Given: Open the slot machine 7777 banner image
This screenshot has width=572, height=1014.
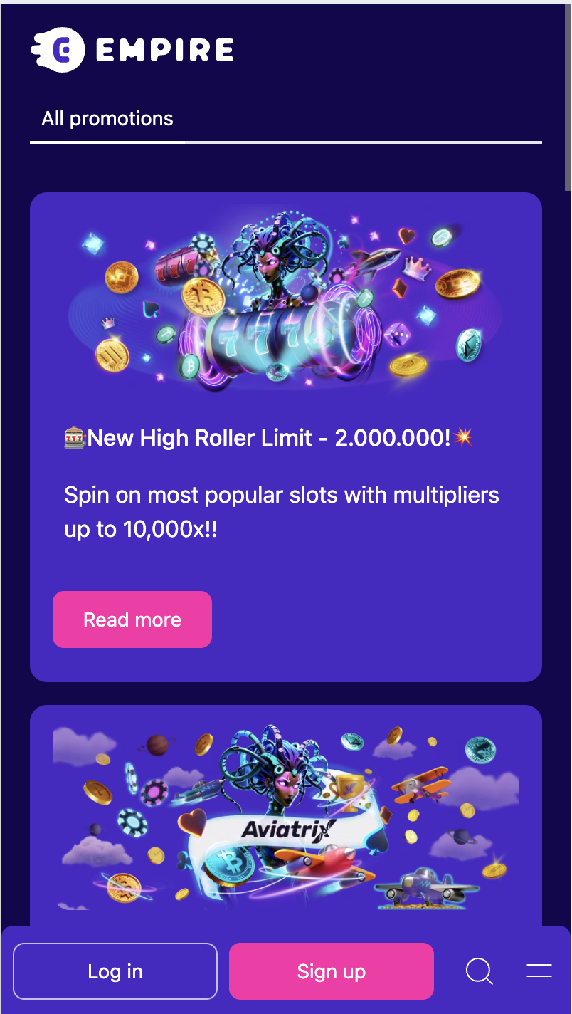Looking at the screenshot, I should tap(286, 300).
